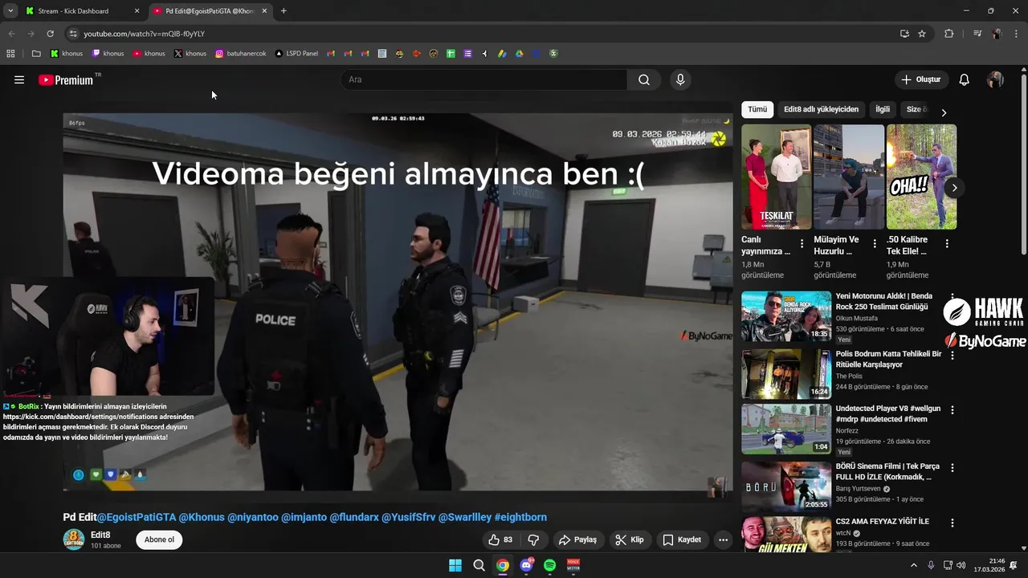Open options for Mülayim Ve Huzurlu short
The height and width of the screenshot is (578, 1028).
875,243
